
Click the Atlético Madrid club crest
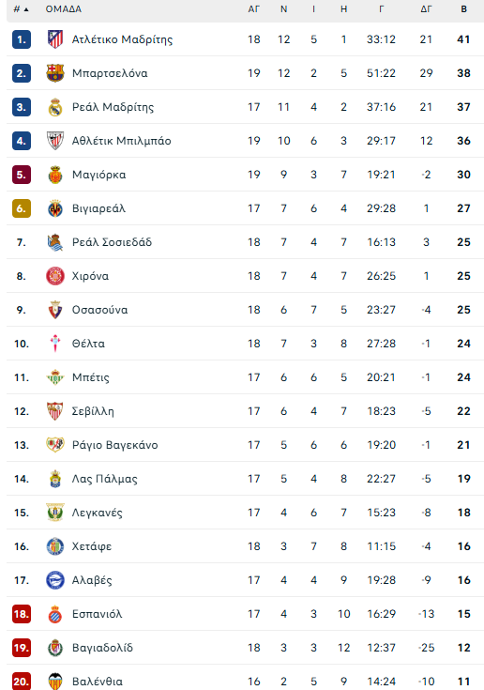55,39
